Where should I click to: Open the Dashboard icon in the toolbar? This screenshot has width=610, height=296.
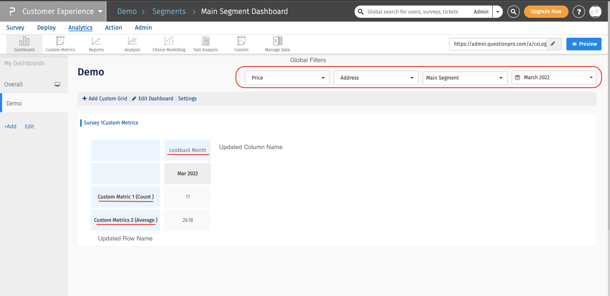[x=24, y=41]
